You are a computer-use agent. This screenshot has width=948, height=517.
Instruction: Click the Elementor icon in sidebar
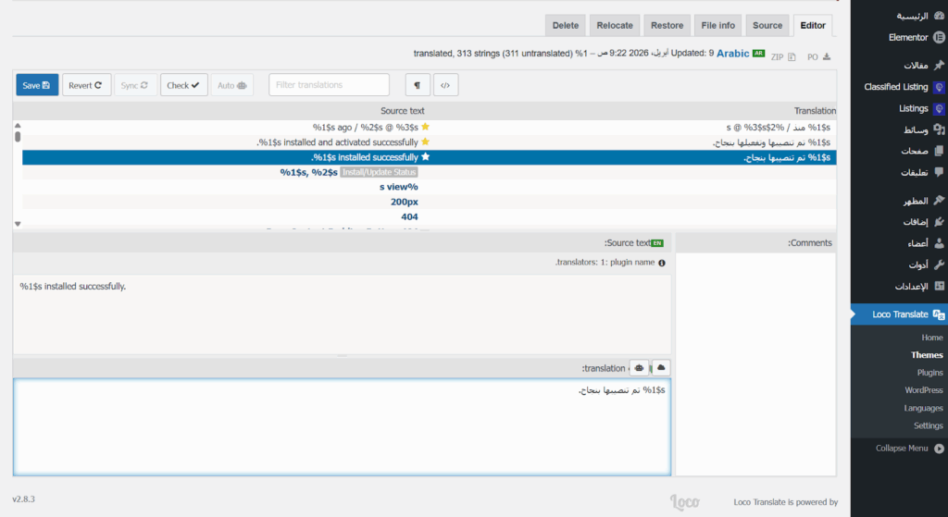[x=939, y=38]
